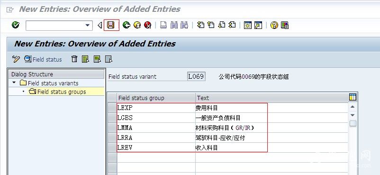This screenshot has height=175, width=380.
Task: Go to the first page icon
Action: [x=201, y=25]
